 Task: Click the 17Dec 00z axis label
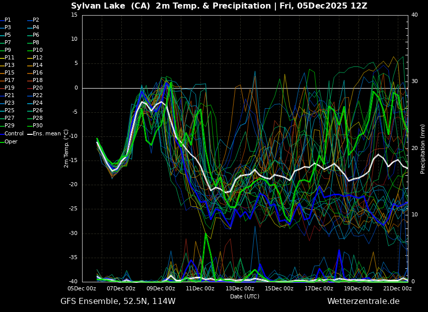click(x=319, y=289)
